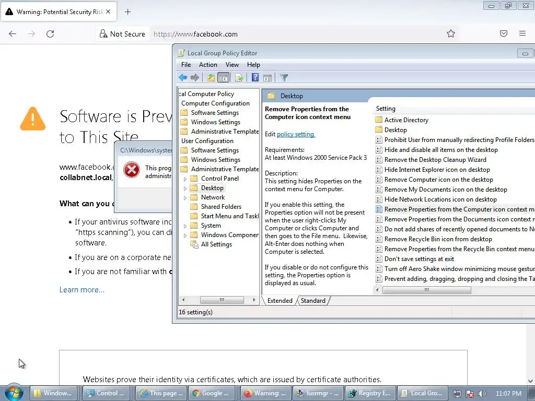Click the Not Secure lock icon

pyautogui.click(x=103, y=33)
